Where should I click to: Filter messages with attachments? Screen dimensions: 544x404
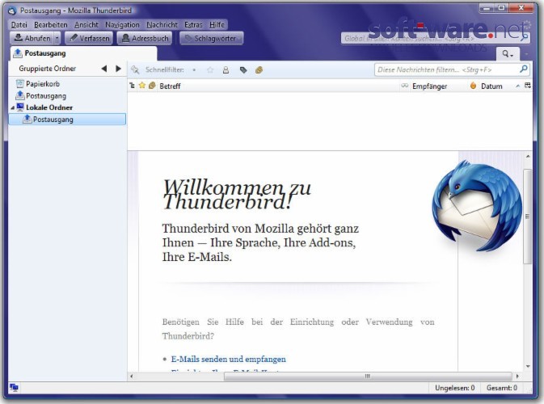[259, 70]
